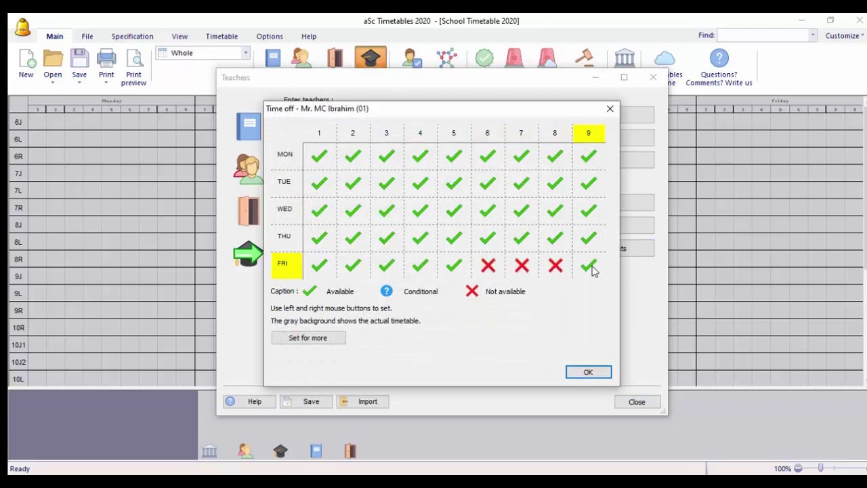
Task: Click highlighted Teachers graduation cap toolbar icon
Action: (370, 58)
